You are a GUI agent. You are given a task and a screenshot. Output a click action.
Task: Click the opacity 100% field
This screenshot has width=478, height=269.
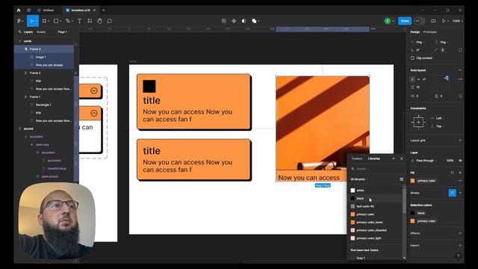pyautogui.click(x=450, y=161)
